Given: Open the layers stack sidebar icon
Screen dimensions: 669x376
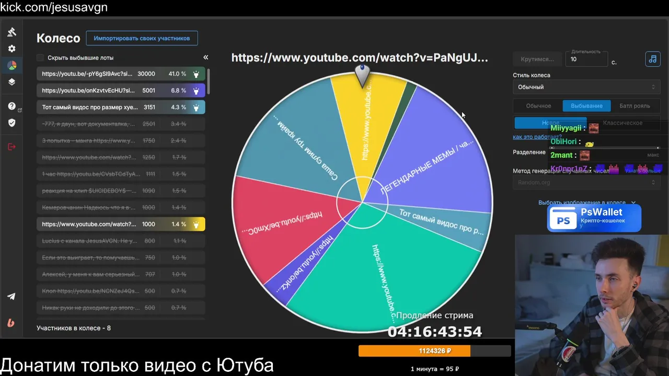Looking at the screenshot, I should pos(11,82).
